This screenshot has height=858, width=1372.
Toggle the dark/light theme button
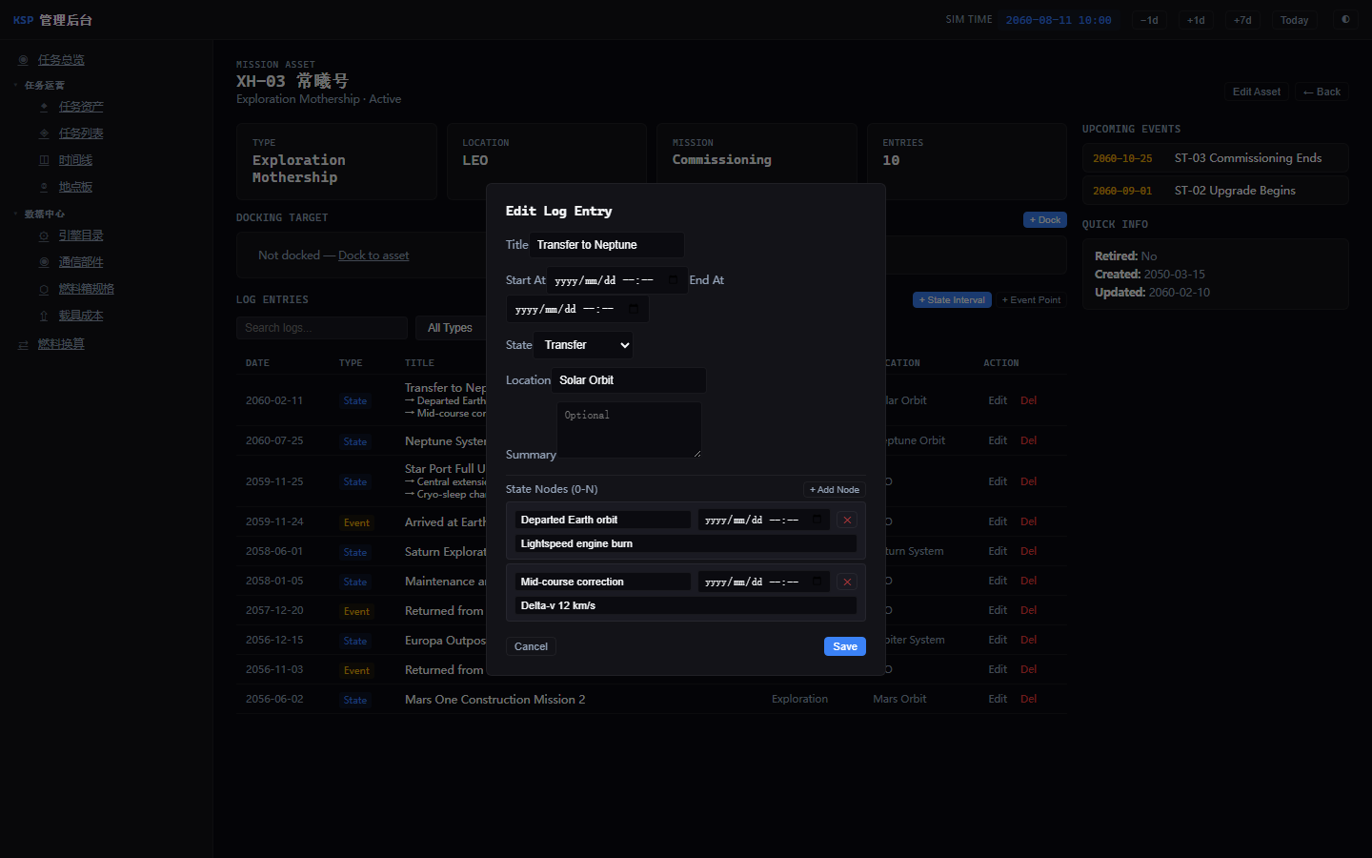(x=1345, y=20)
